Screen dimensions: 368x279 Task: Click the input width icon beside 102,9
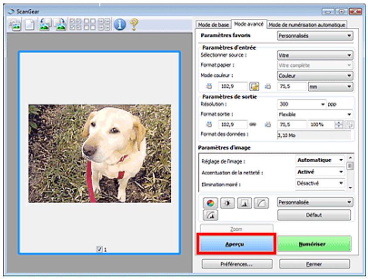(209, 86)
